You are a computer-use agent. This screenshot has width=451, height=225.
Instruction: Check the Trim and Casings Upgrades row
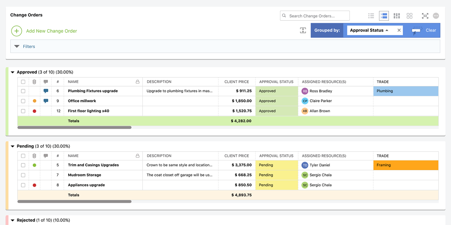23,165
